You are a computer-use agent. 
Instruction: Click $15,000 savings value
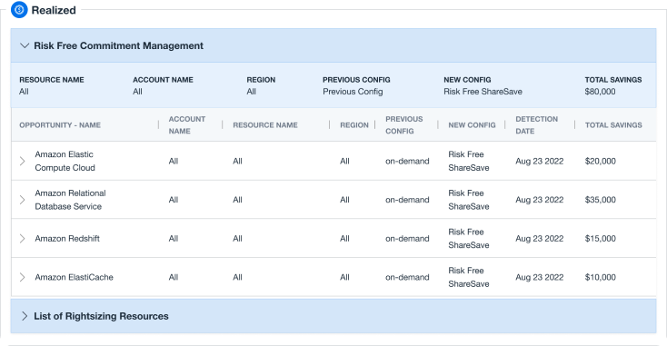point(601,239)
